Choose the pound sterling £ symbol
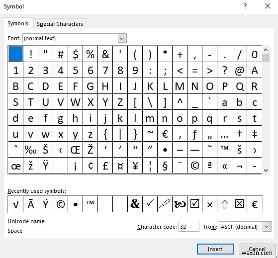 click(105, 166)
